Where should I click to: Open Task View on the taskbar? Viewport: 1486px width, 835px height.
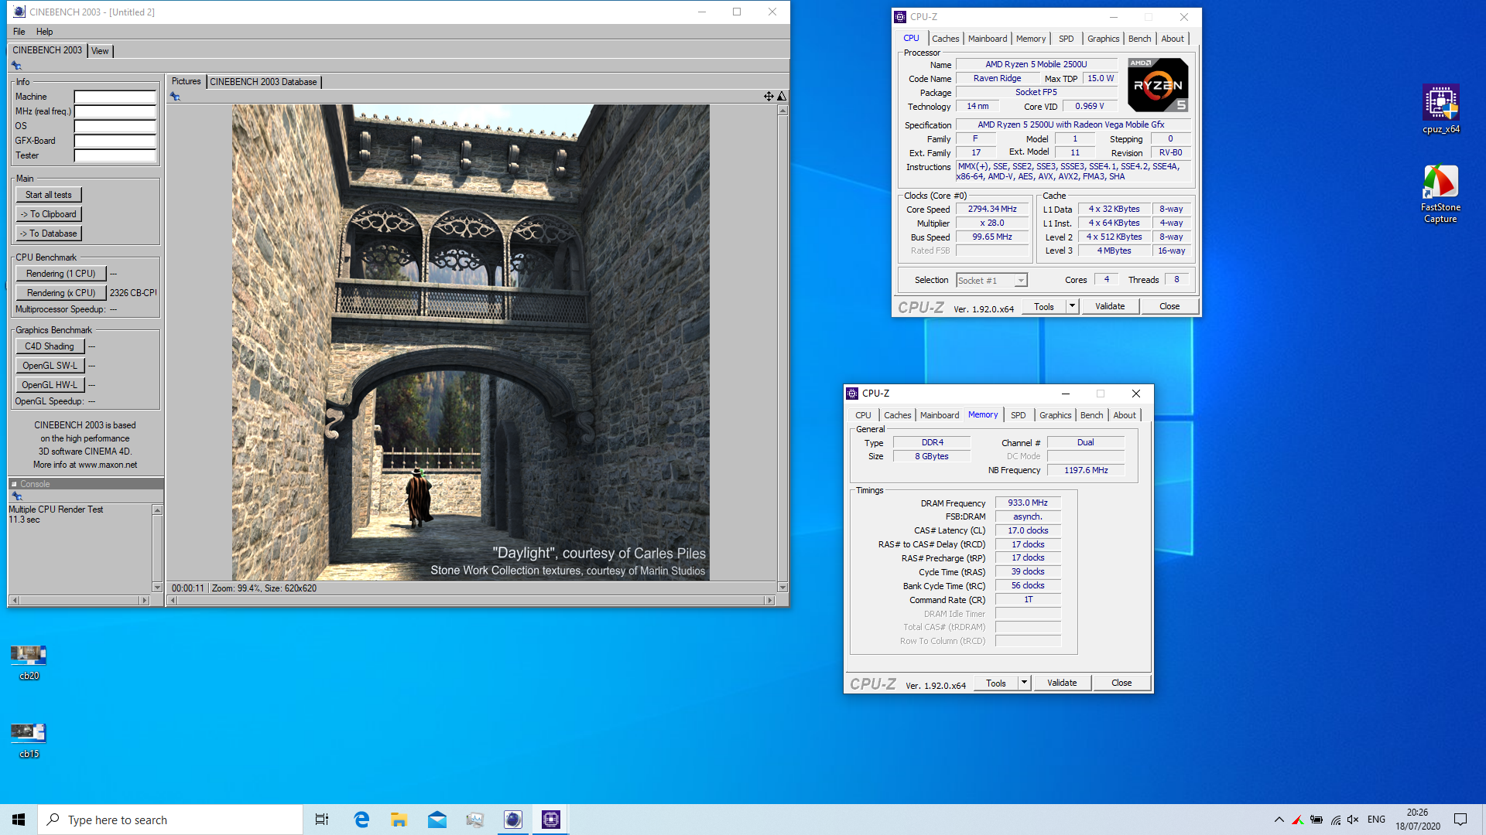tap(322, 820)
